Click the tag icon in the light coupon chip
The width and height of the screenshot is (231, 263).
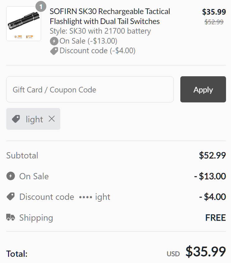tap(16, 119)
